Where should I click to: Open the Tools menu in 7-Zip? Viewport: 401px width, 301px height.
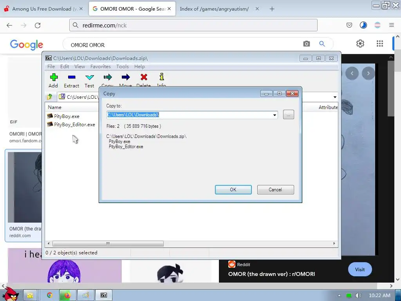123,67
